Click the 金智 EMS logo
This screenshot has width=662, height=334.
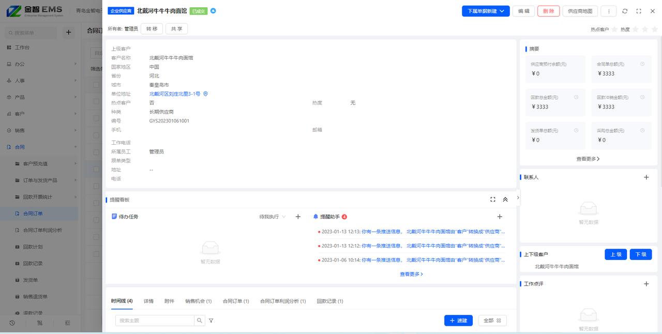click(35, 11)
